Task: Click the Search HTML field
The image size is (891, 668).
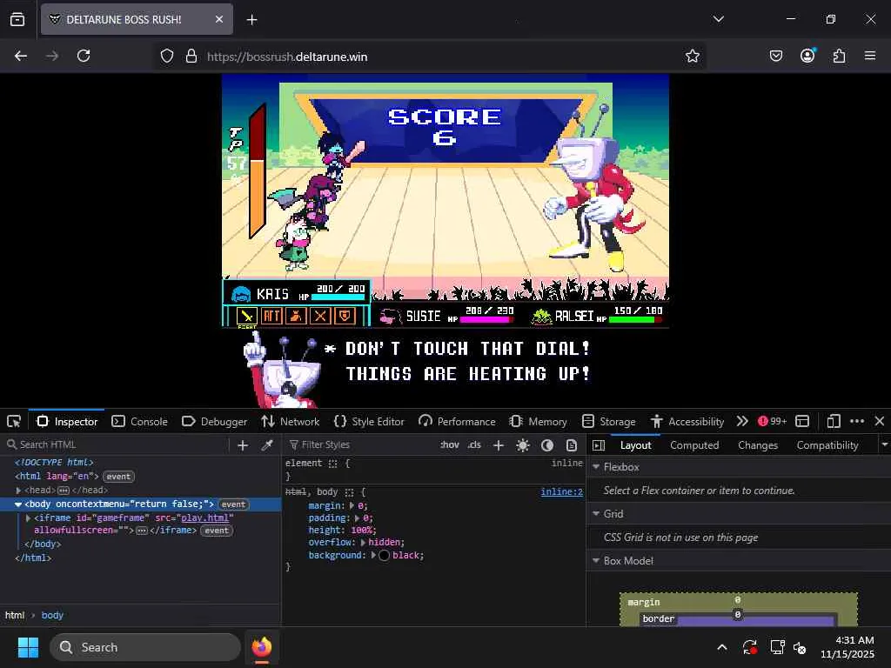Action: 117,444
